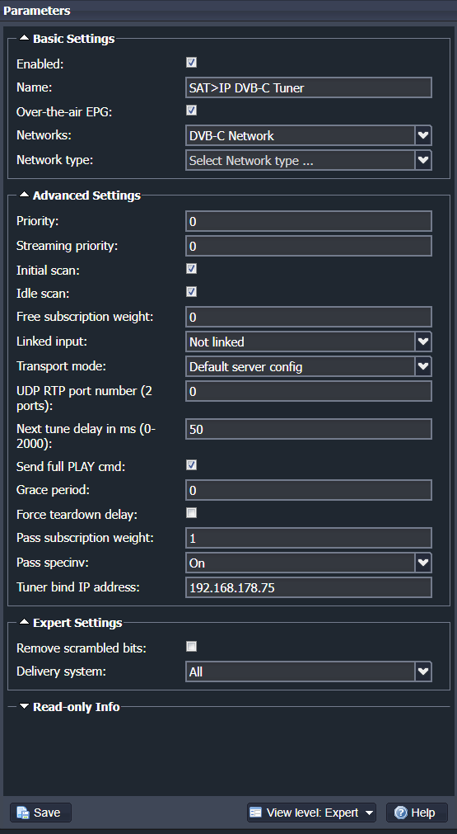The height and width of the screenshot is (834, 457).
Task: Check the Remove scrambled bits checkbox
Action: (192, 647)
